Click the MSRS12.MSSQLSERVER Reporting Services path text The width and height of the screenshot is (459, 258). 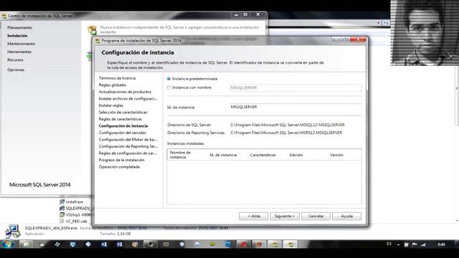point(286,133)
